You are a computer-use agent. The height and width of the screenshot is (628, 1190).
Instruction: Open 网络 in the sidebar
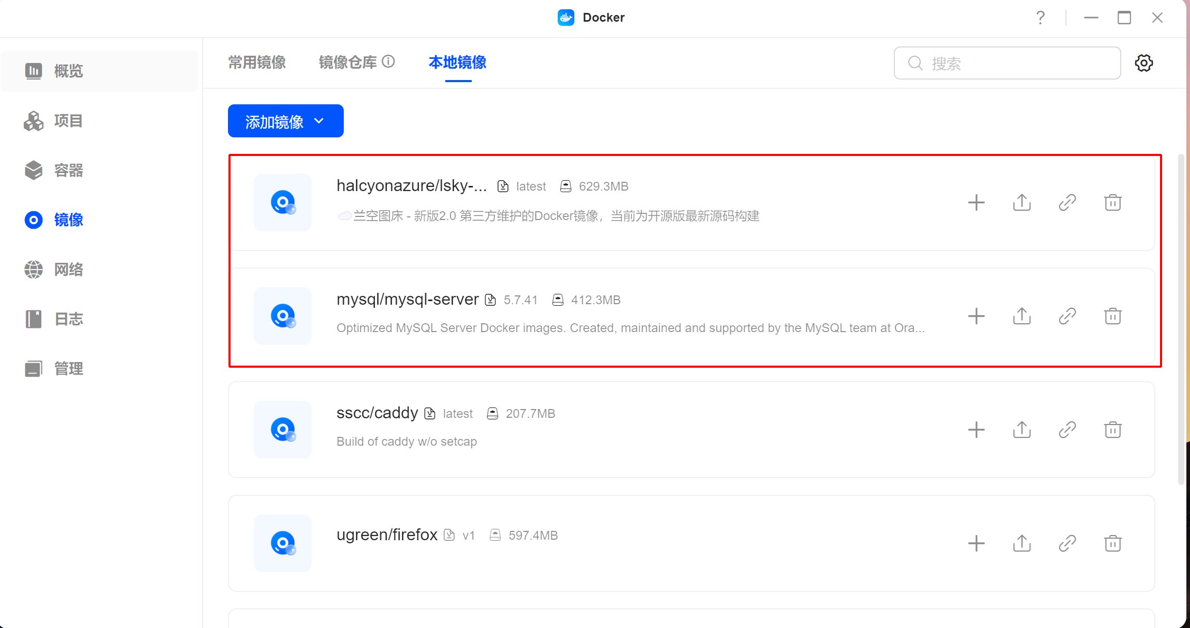[68, 270]
